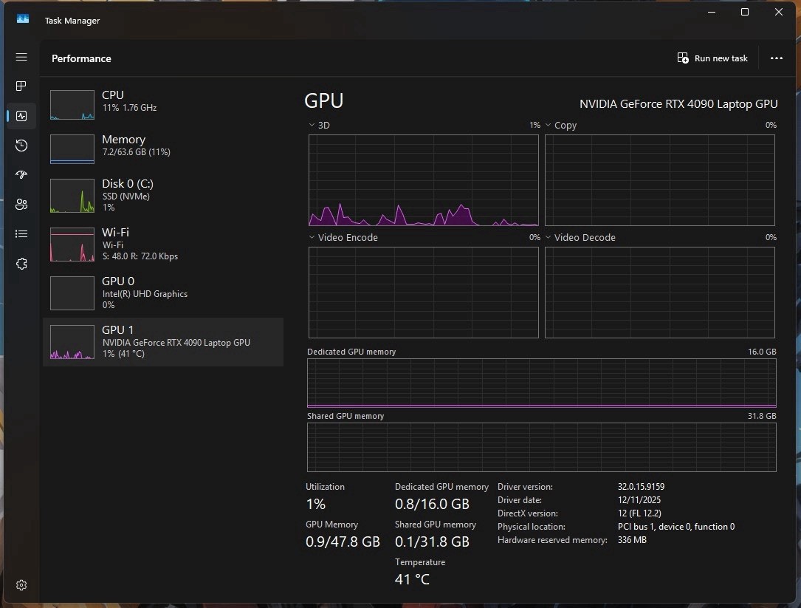Screen dimensions: 801x608
Task: Click driver date 12/11/2025
Action: coord(639,499)
